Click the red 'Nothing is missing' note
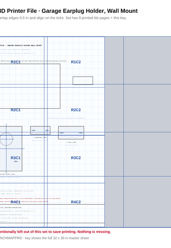171x248 pixels. (x=55, y=232)
